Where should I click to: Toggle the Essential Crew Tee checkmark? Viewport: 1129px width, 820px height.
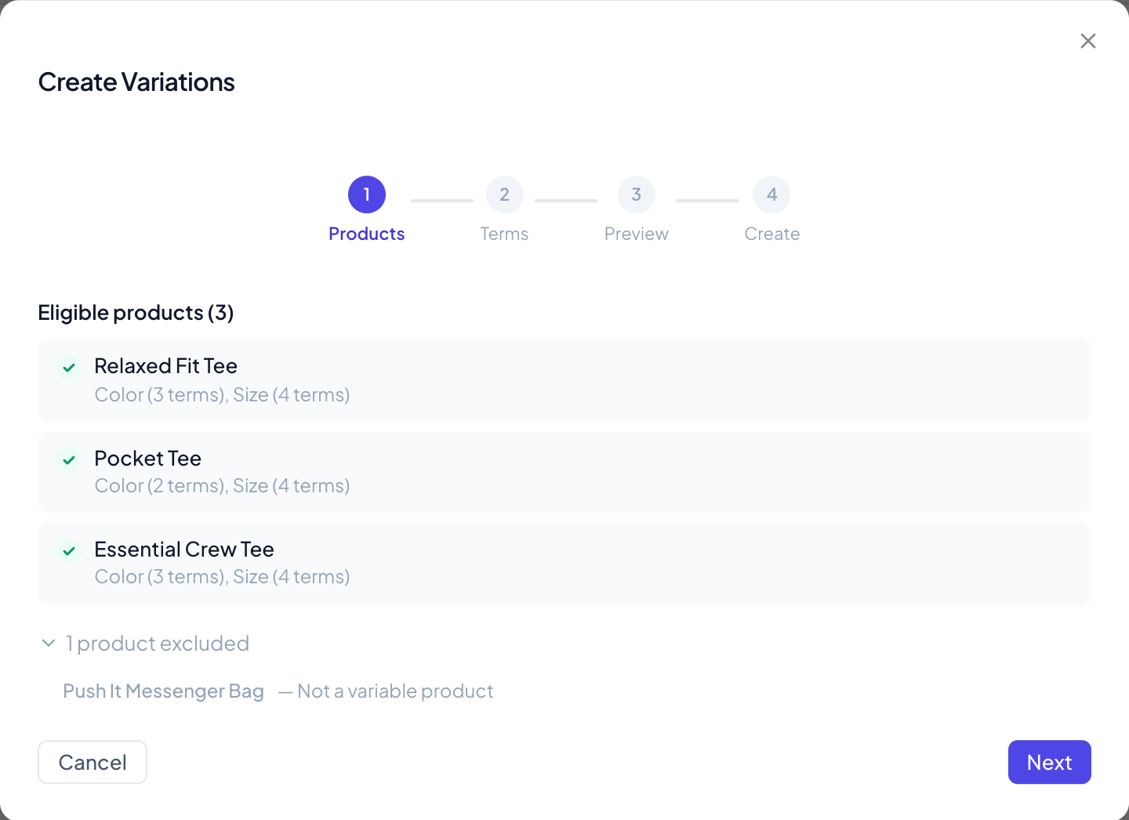(x=69, y=550)
